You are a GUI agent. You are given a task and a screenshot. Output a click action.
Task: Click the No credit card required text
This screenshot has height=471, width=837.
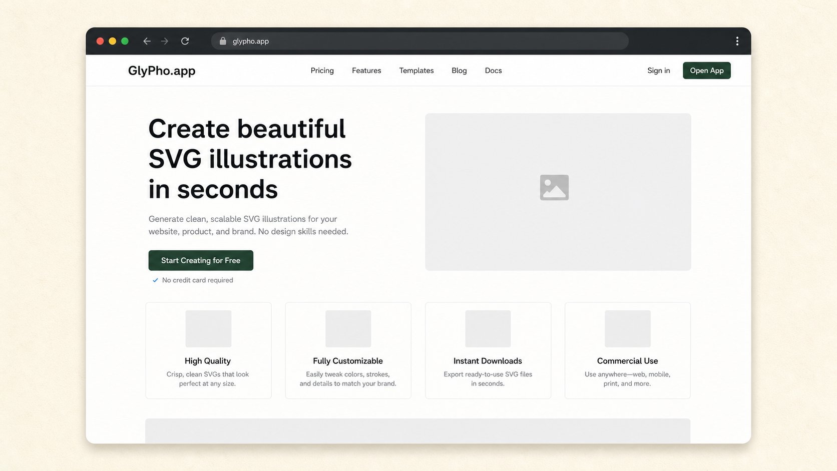coord(198,280)
